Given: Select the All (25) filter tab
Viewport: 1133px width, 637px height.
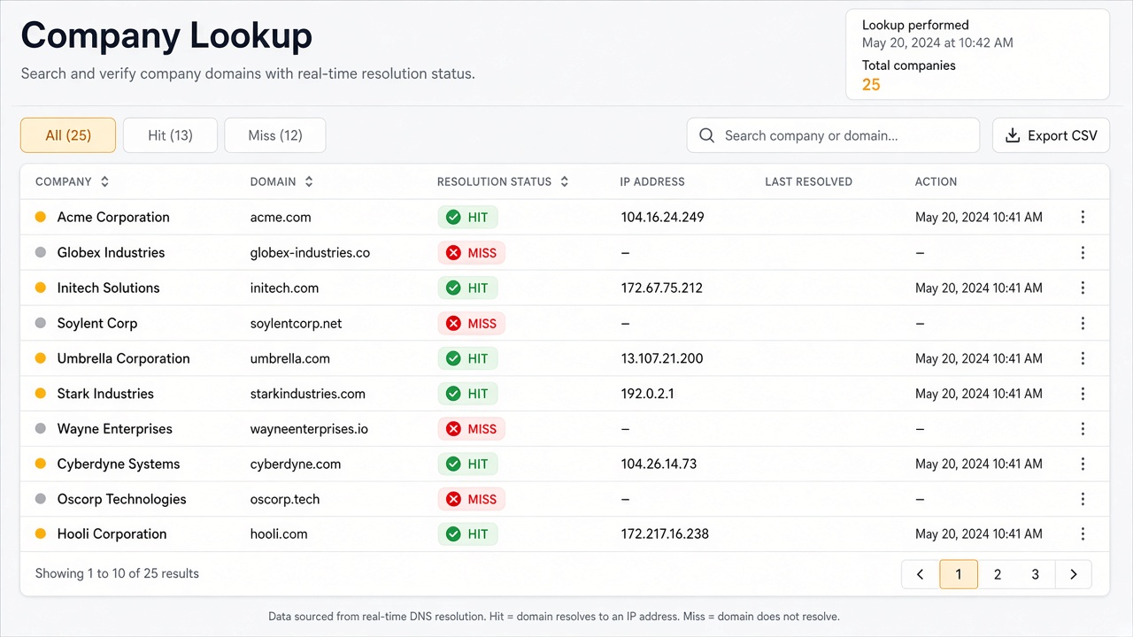Looking at the screenshot, I should pos(68,135).
